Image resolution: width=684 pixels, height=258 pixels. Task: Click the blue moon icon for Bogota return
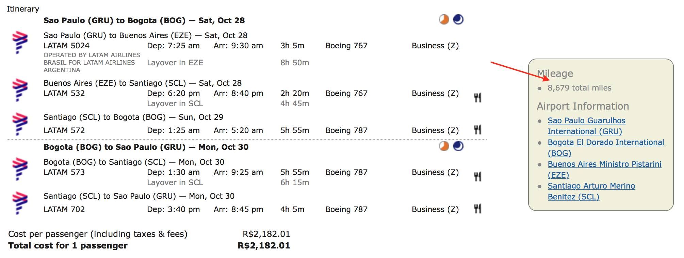[x=458, y=146]
